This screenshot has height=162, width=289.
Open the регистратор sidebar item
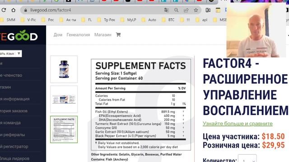click(x=14, y=147)
